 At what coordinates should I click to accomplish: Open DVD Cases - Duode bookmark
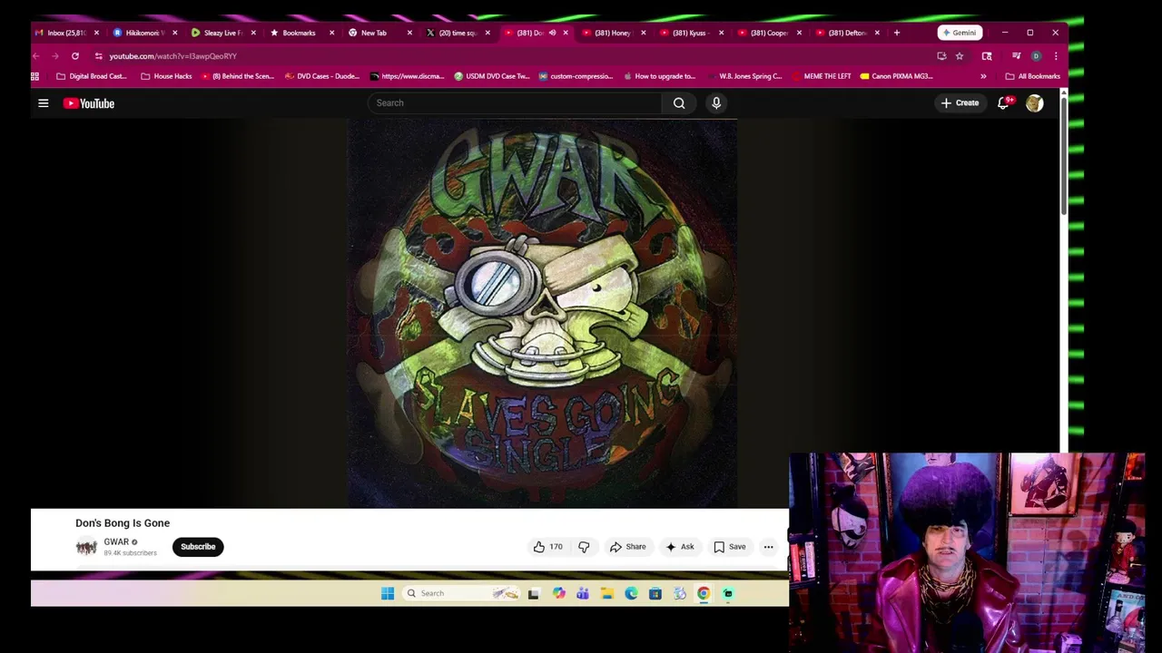coord(322,76)
